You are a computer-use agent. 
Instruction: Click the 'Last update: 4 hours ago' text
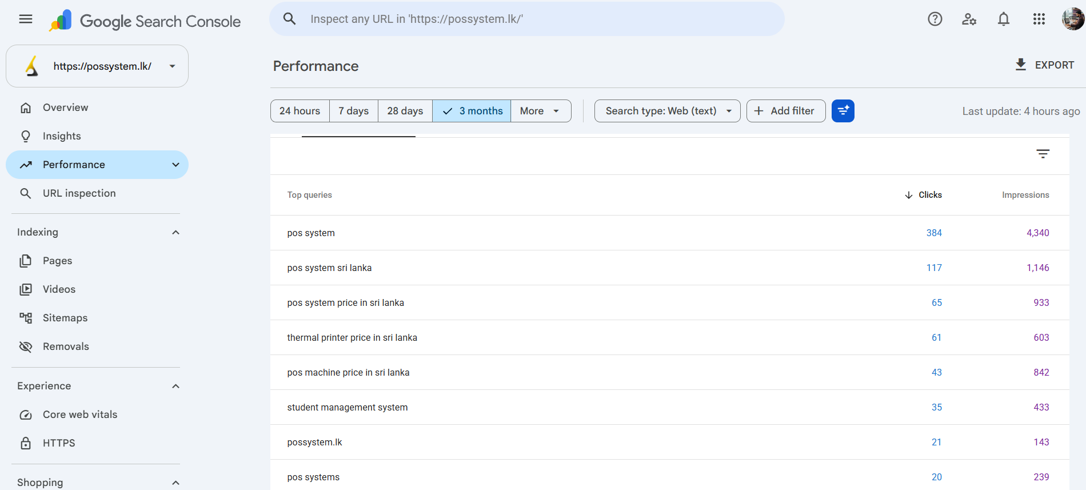point(1021,111)
